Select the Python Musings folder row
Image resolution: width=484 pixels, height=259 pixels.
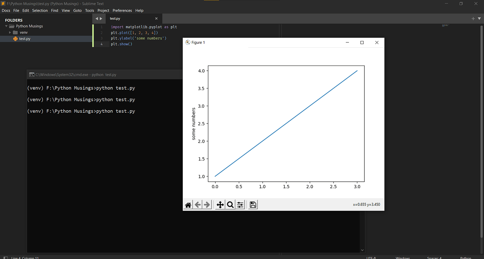(46, 26)
